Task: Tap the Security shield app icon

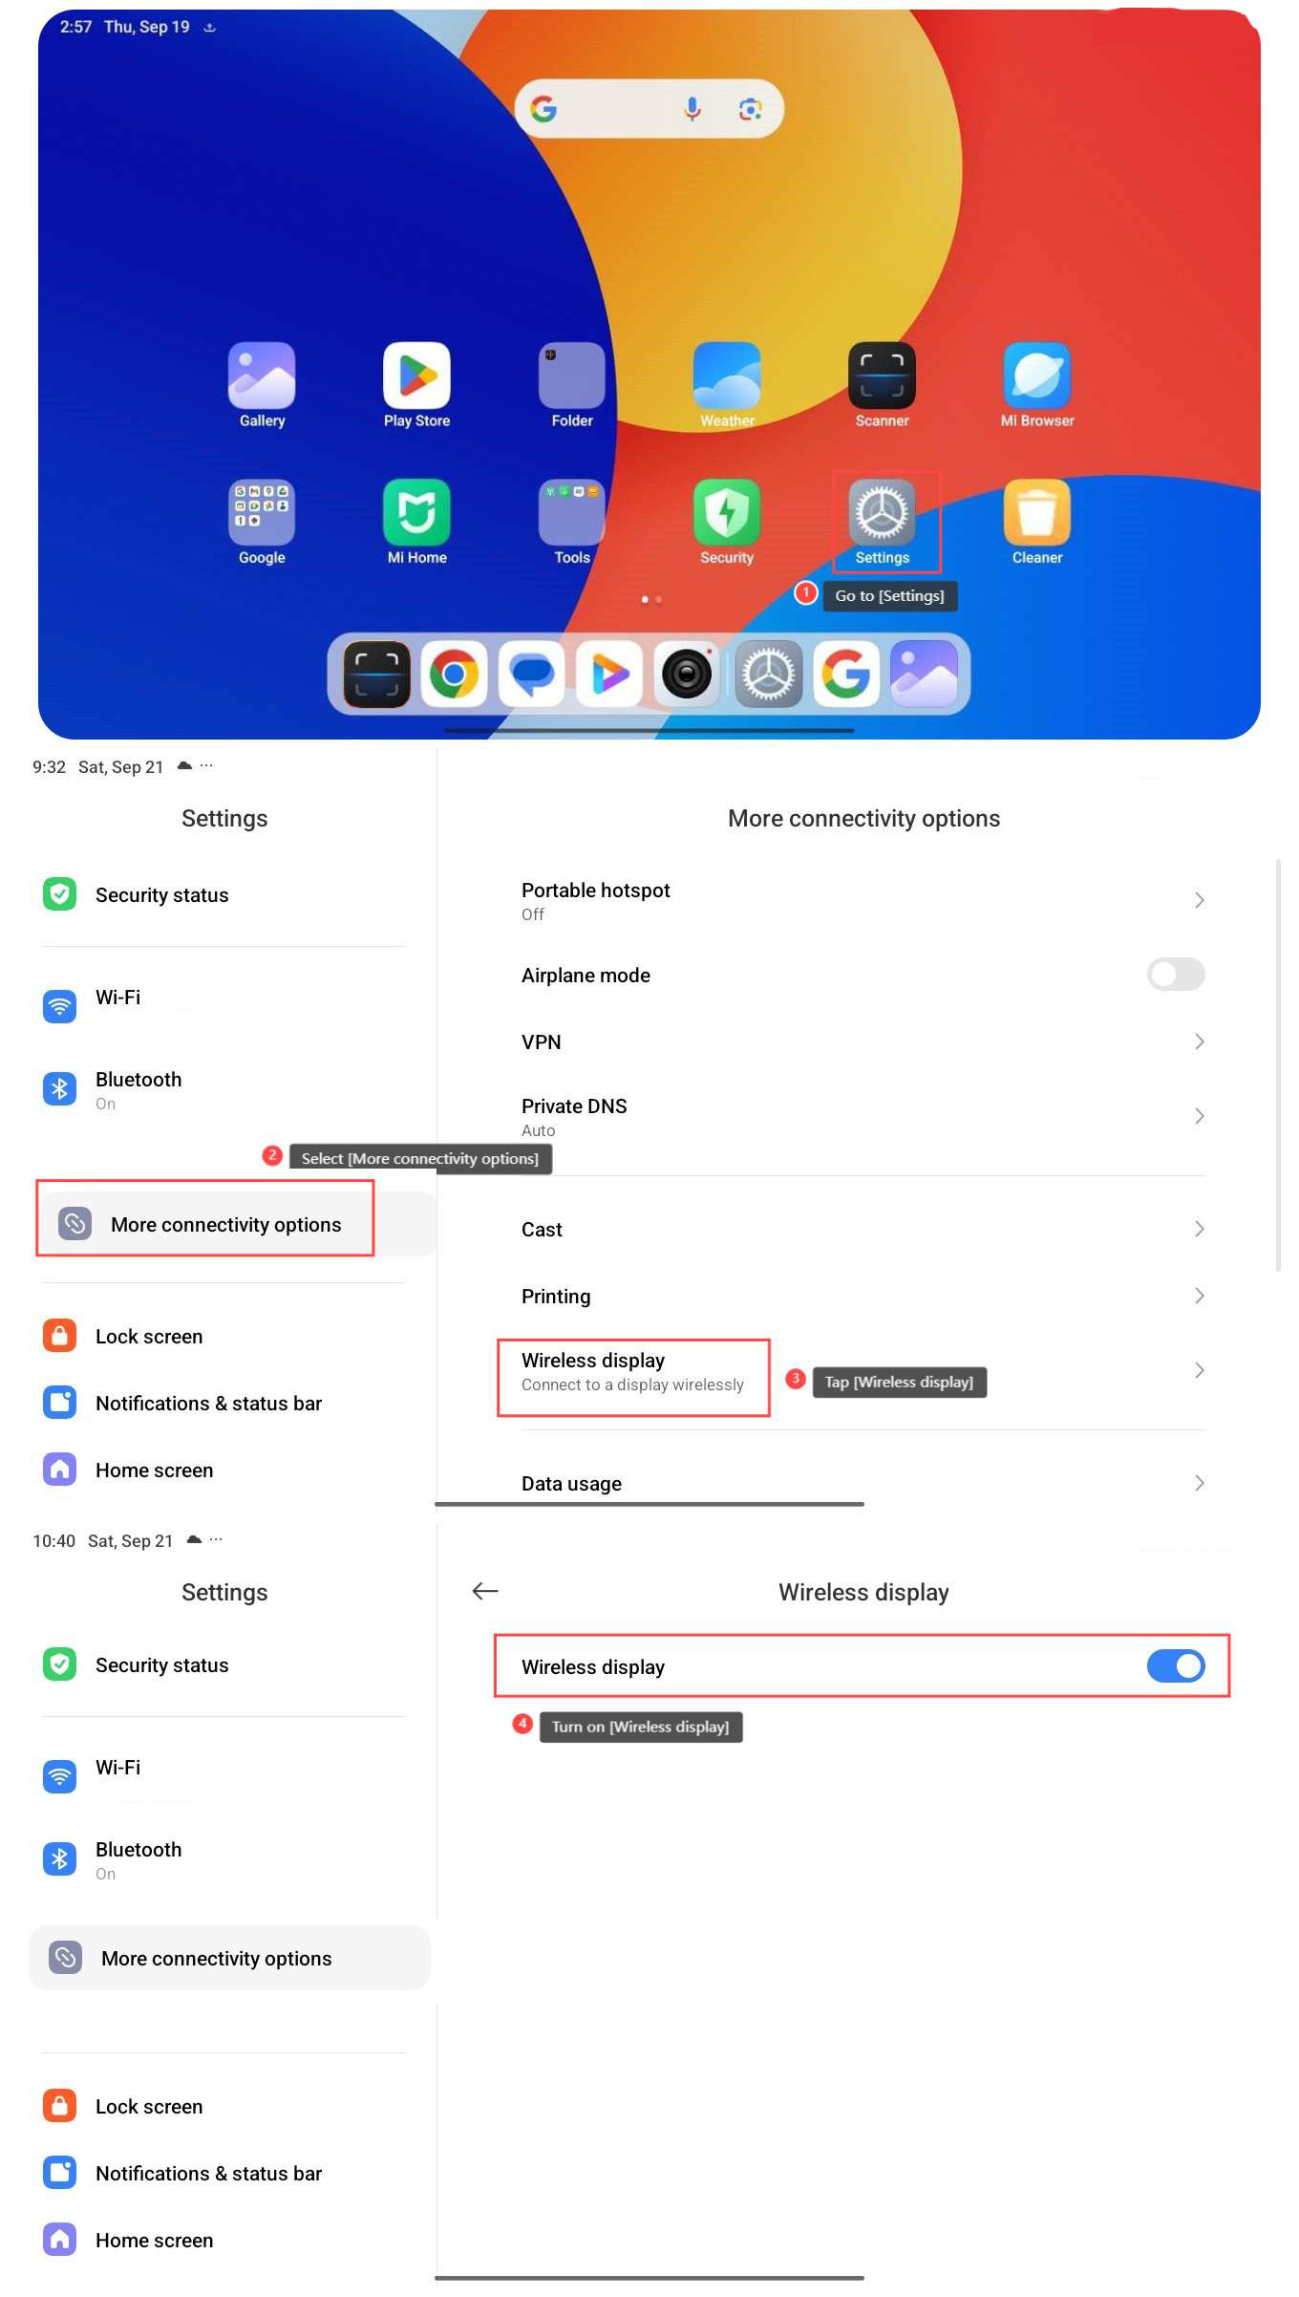Action: pos(727,511)
